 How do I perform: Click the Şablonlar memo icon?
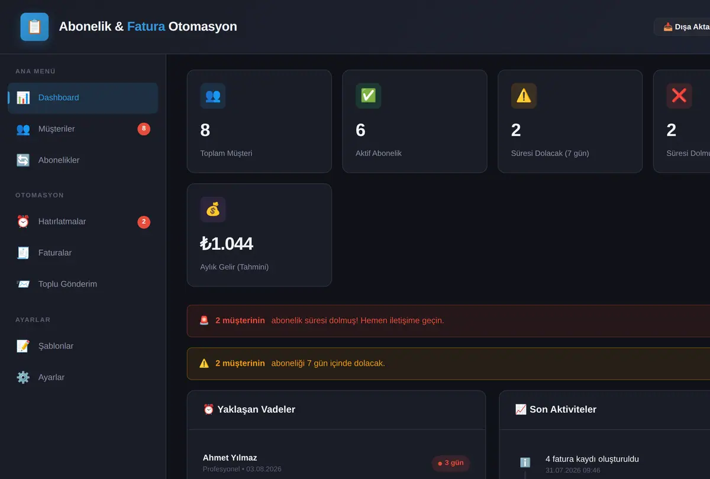pos(23,347)
